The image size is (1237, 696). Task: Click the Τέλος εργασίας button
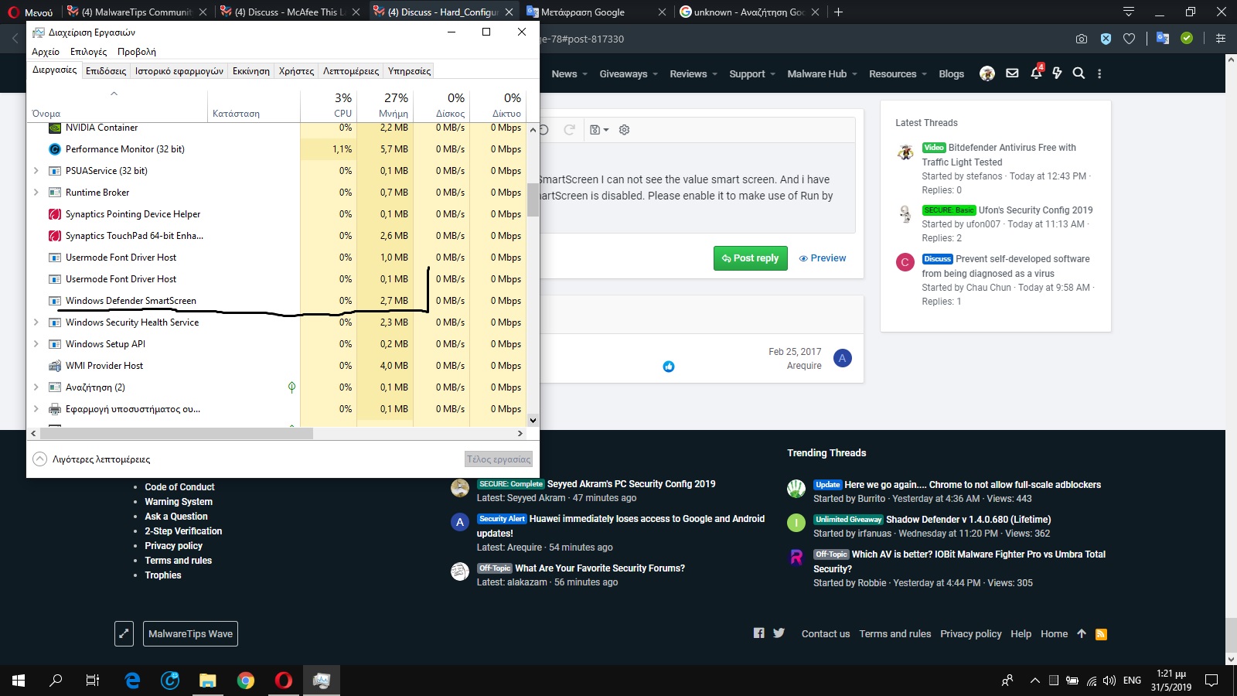coord(499,459)
